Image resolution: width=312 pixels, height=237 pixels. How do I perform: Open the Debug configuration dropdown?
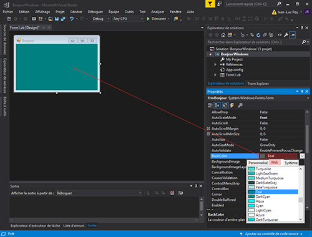101,19
